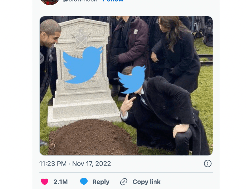
Task: Click the large Twitter bird on the gravestone
Action: pyautogui.click(x=83, y=65)
